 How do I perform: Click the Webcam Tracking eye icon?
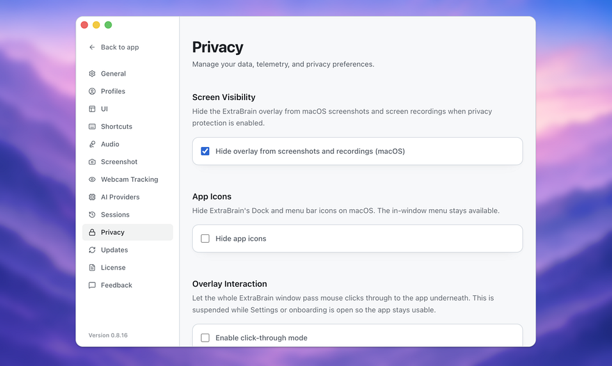[92, 179]
